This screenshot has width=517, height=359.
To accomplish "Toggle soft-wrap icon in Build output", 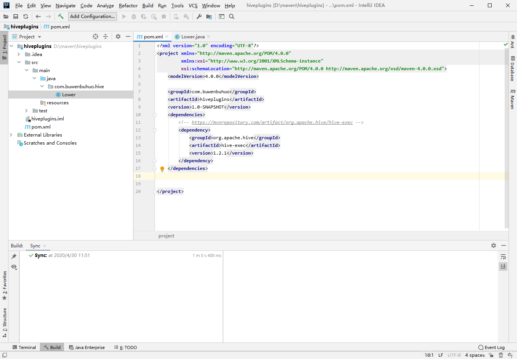I will point(503,257).
